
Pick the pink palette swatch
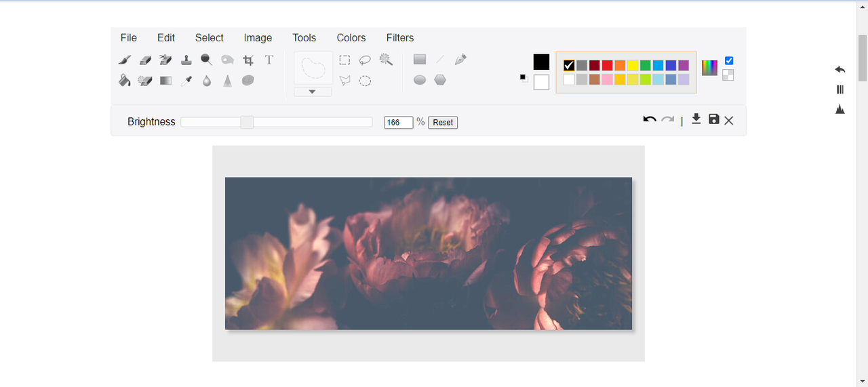[608, 79]
